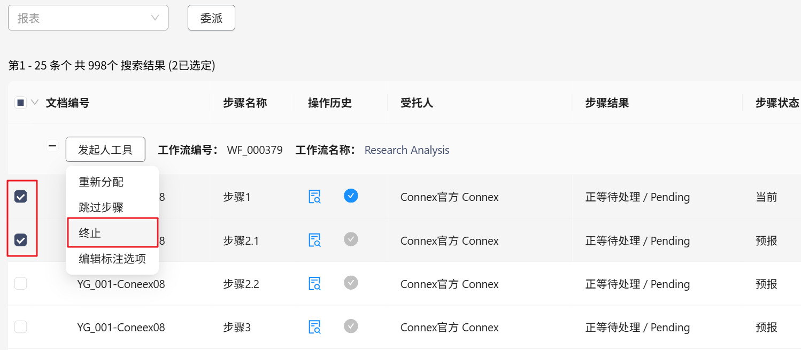Click grey check status icon in 步骤2.2 row
The image size is (801, 350).
click(x=351, y=283)
